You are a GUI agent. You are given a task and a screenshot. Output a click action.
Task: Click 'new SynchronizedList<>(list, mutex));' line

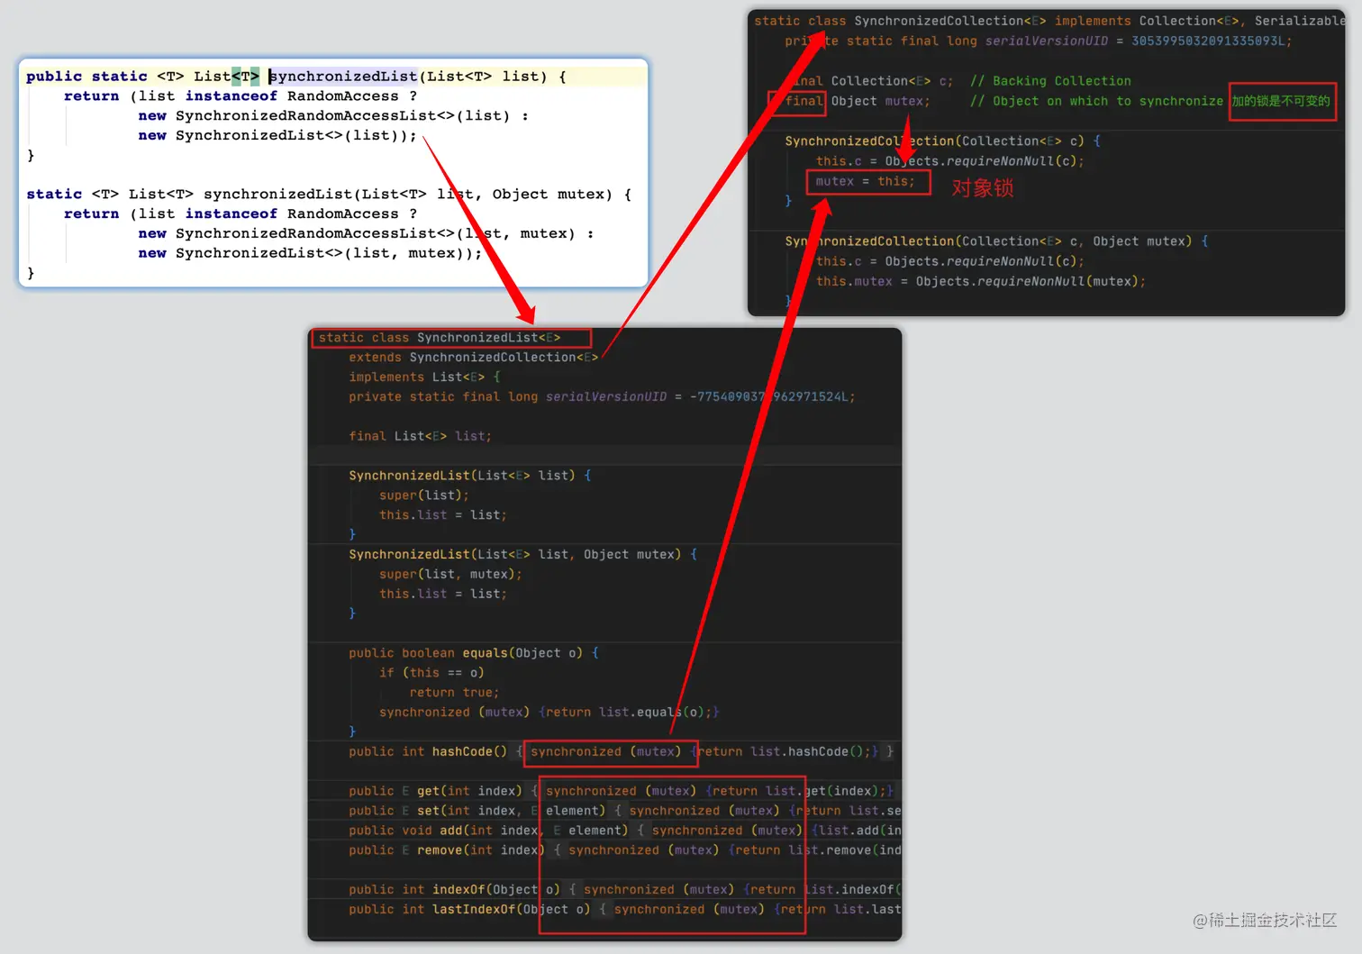coord(310,253)
